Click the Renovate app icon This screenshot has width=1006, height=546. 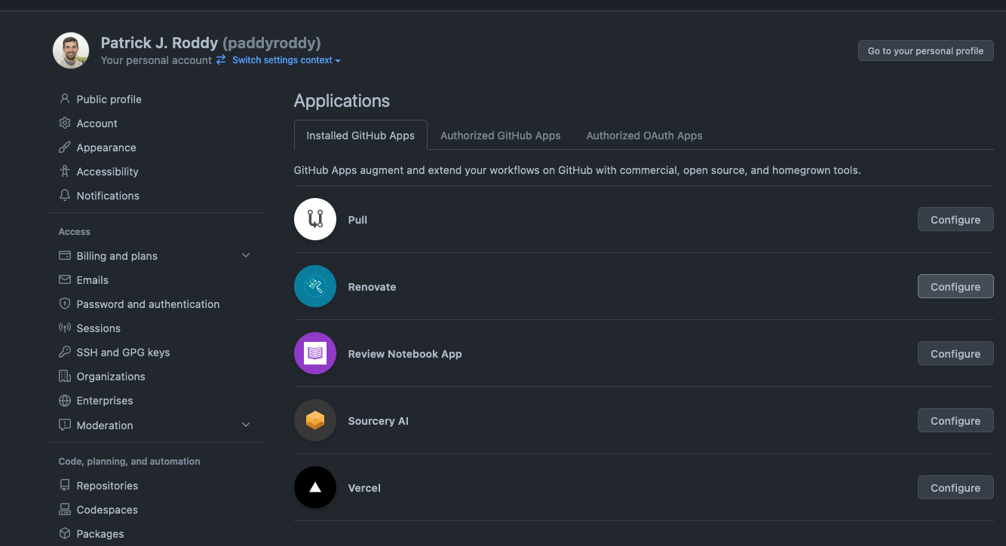pos(314,286)
